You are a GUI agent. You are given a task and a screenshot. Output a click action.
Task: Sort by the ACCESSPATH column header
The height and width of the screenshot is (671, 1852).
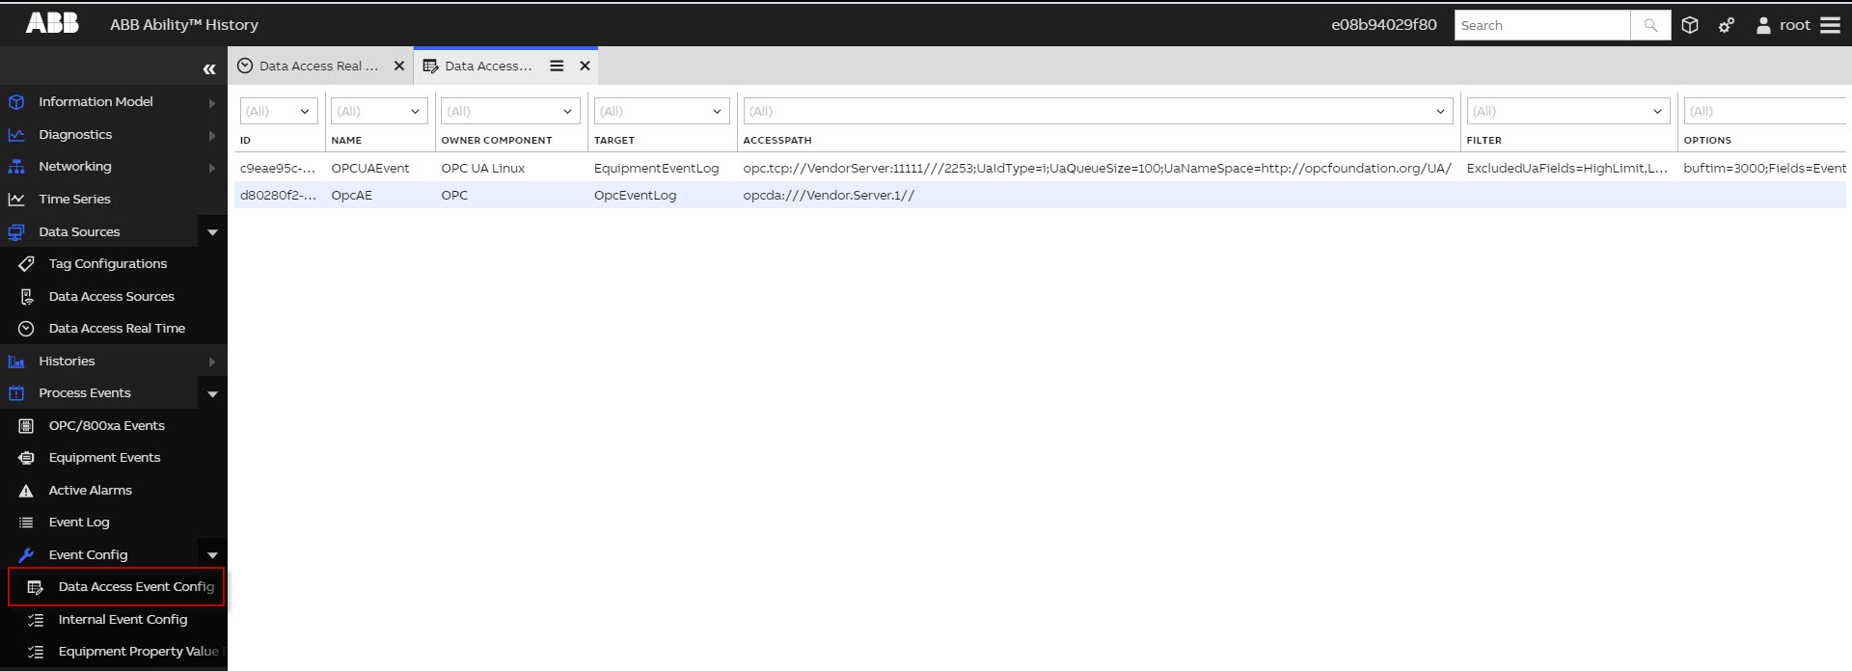click(x=777, y=141)
